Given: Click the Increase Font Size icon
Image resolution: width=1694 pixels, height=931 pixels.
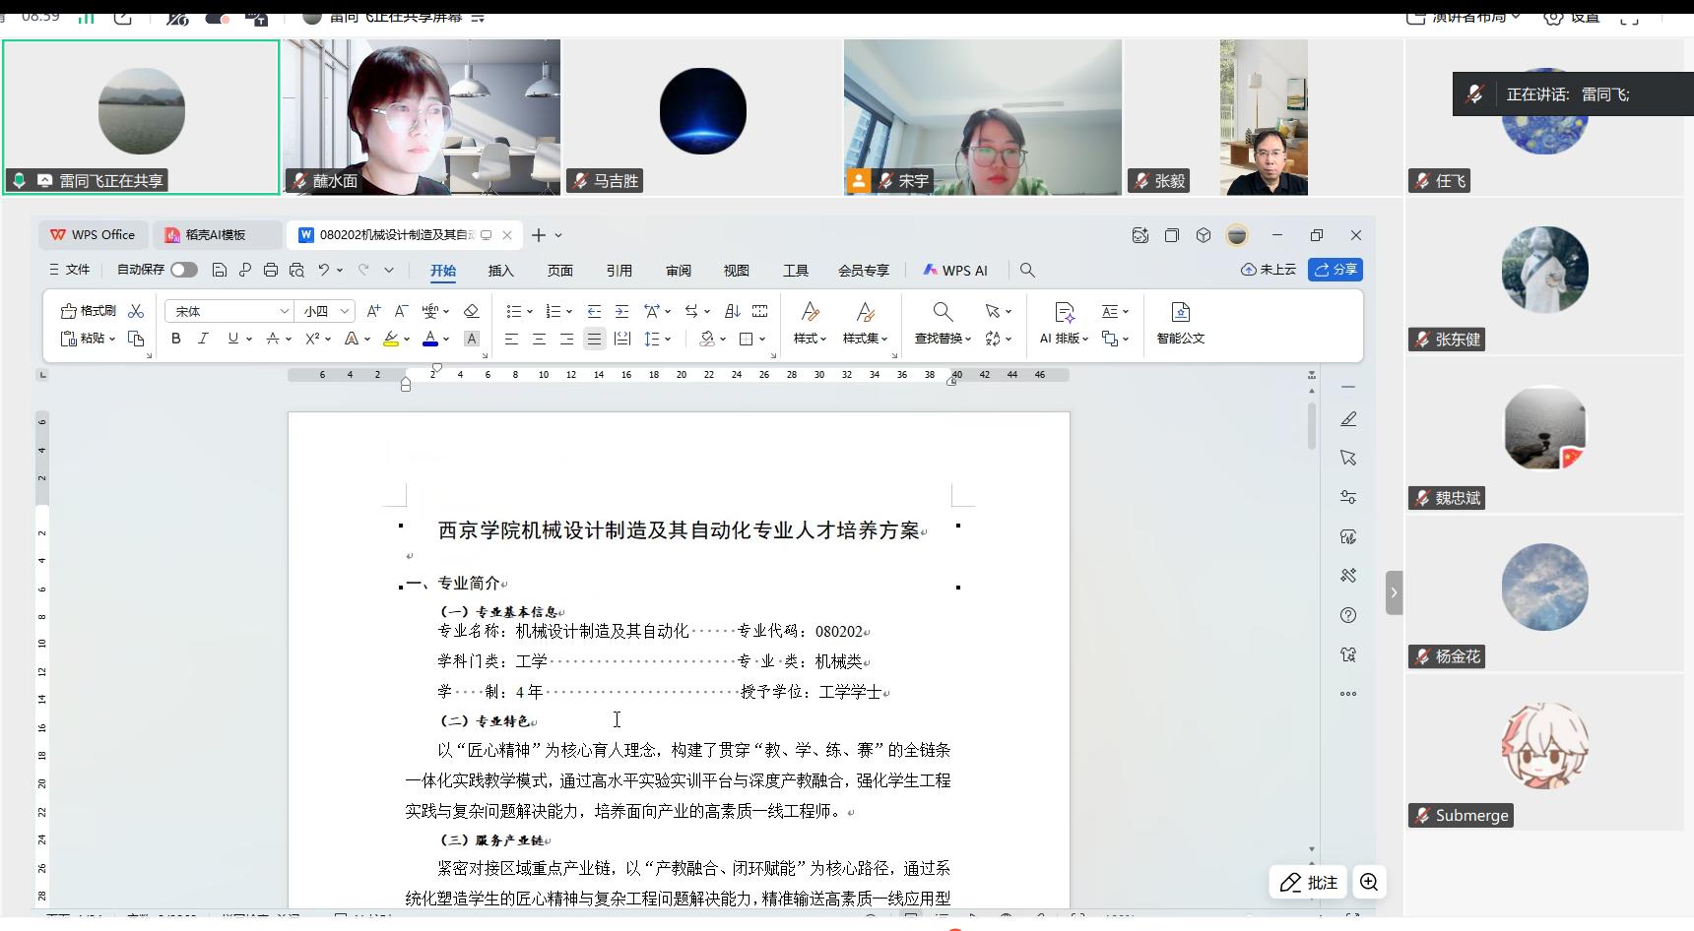Looking at the screenshot, I should tap(373, 311).
